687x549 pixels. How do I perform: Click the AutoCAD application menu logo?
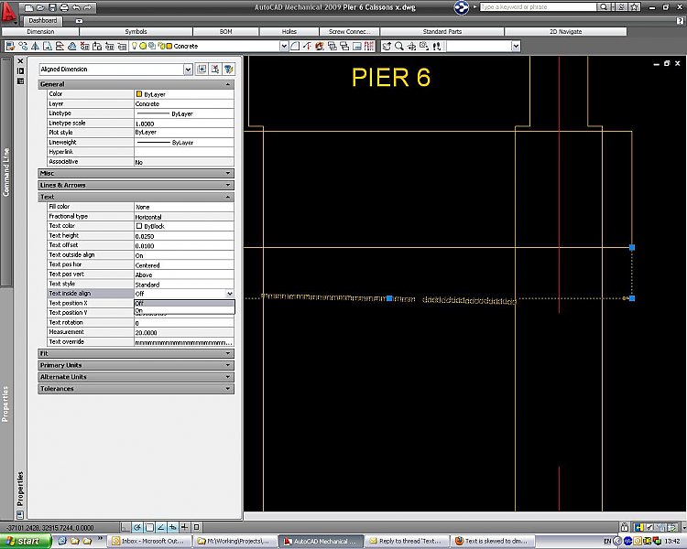pos(11,12)
